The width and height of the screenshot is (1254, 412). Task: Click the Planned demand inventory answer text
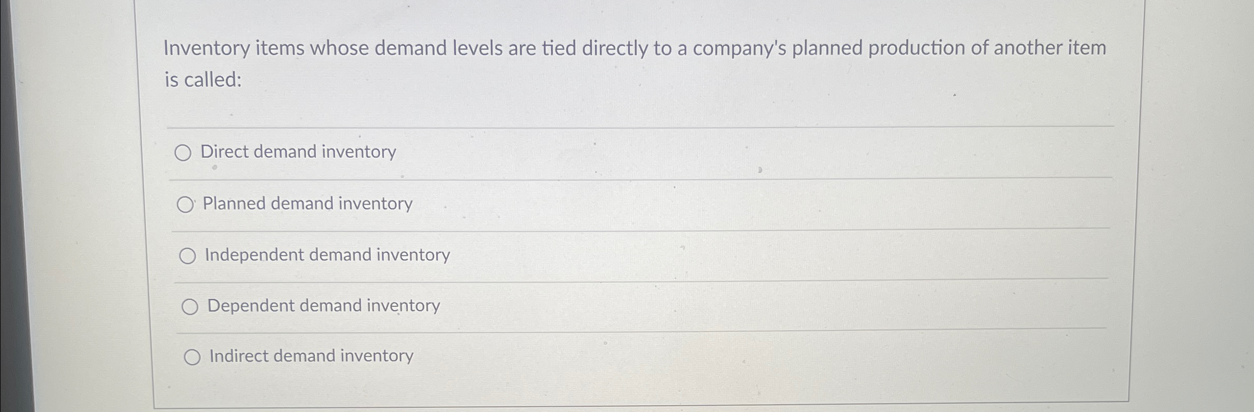click(x=308, y=204)
